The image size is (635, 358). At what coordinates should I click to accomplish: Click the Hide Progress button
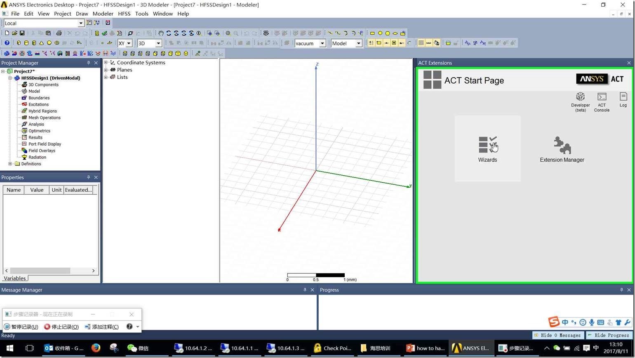tap(610, 335)
